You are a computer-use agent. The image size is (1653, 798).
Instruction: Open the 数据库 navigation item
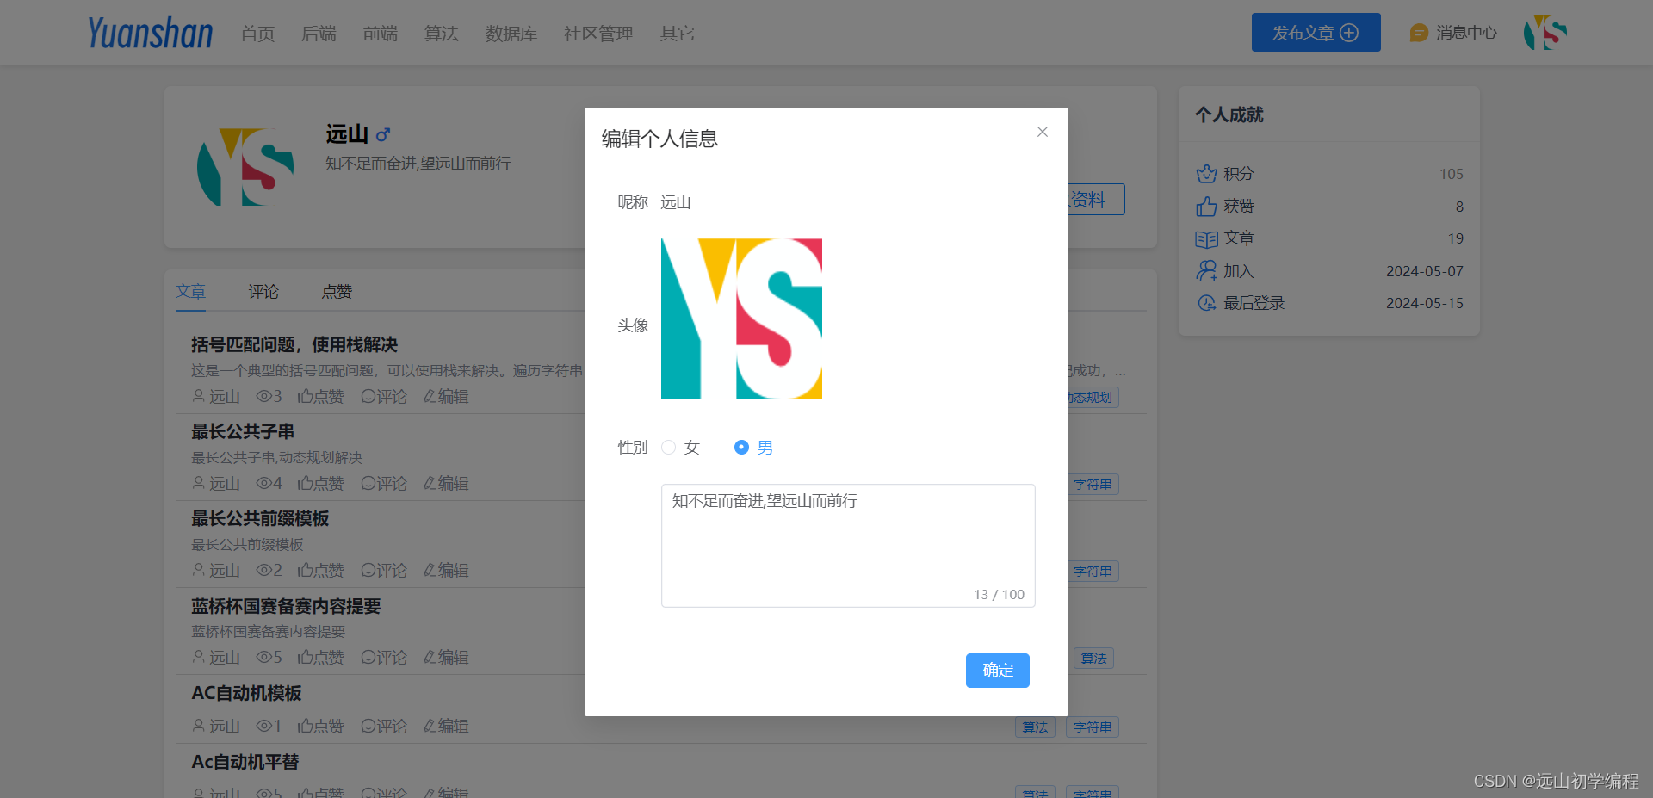pos(511,34)
